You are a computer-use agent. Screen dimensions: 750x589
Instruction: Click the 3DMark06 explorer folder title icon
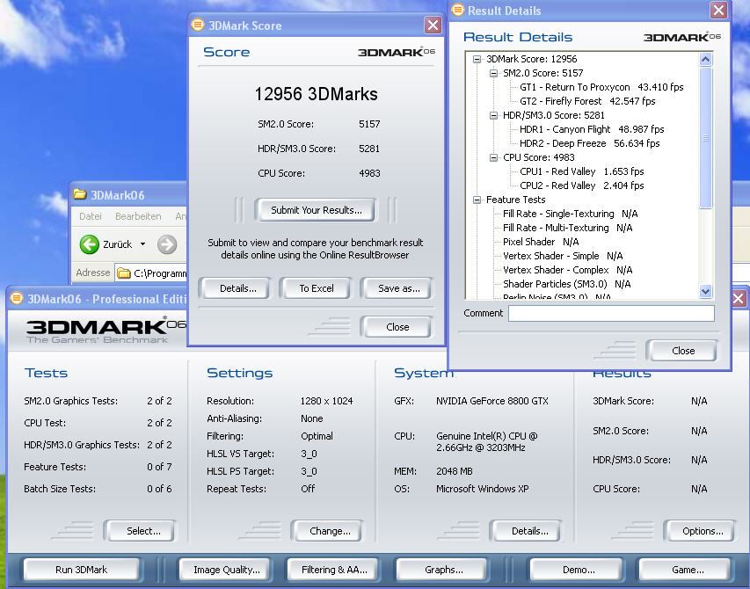[x=79, y=194]
